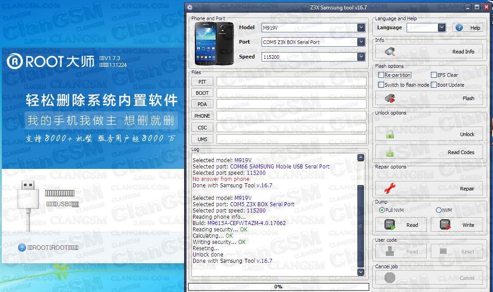The width and height of the screenshot is (493, 292).
Task: Open the Model dropdown
Action: point(361,27)
